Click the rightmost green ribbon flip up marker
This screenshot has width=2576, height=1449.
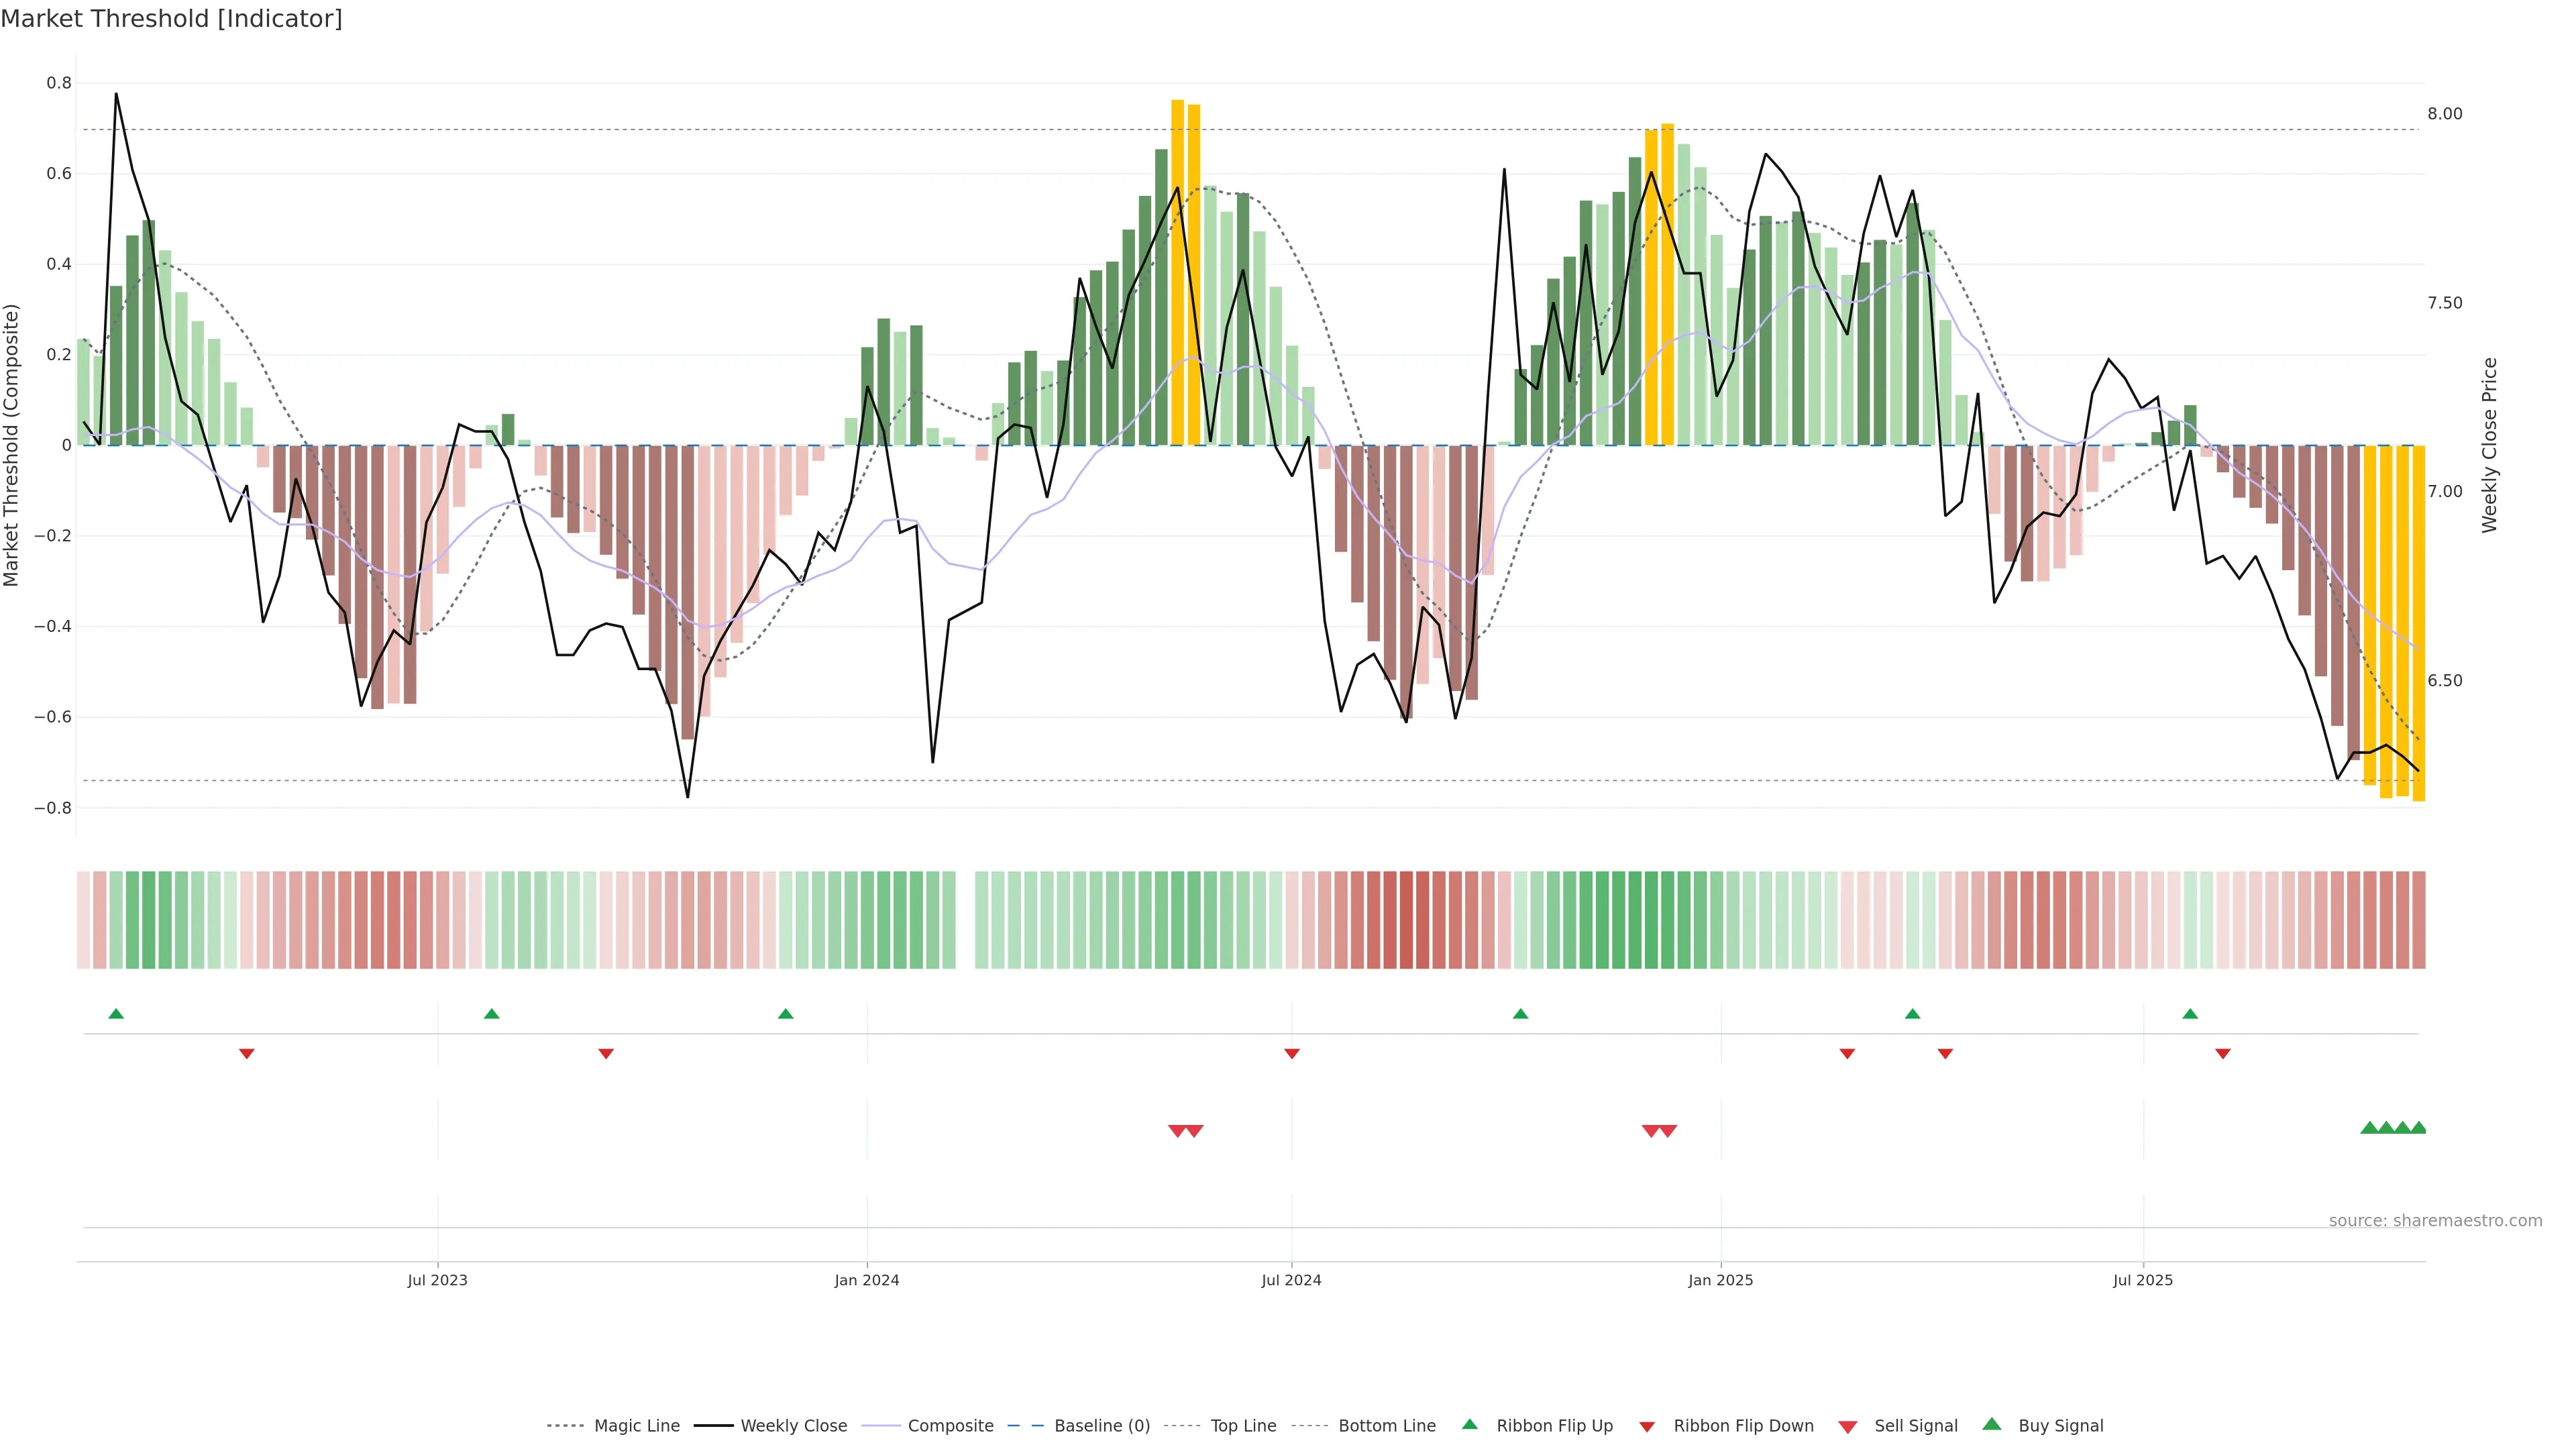tap(2190, 1014)
